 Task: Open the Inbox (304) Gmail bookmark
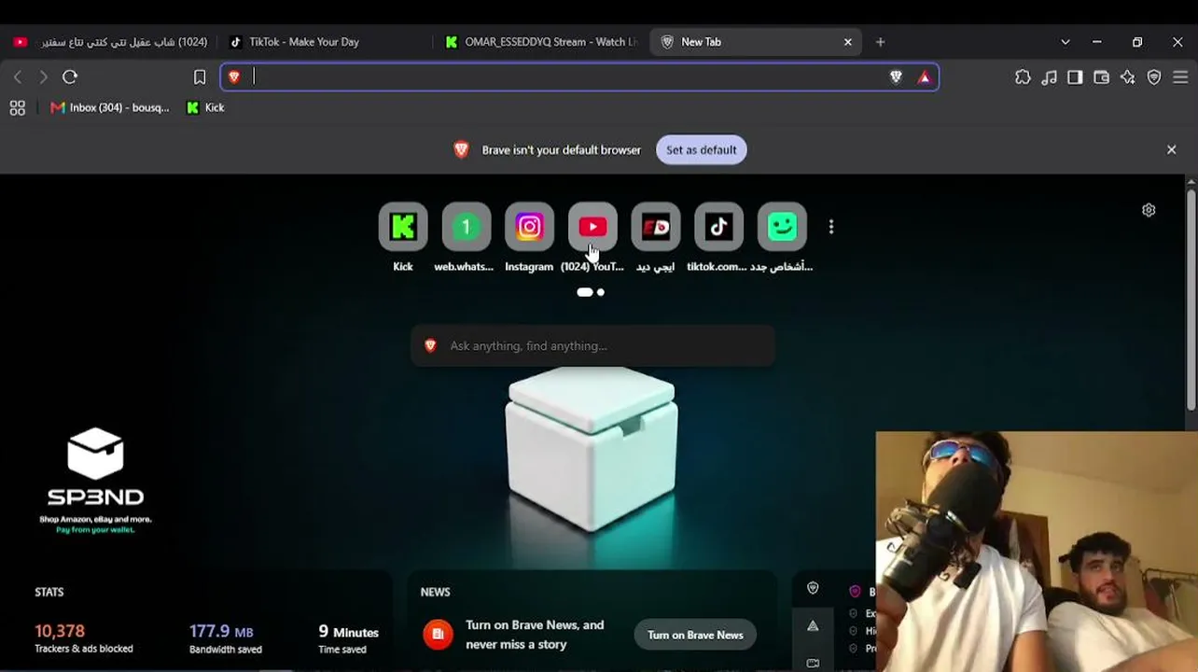[x=110, y=108]
